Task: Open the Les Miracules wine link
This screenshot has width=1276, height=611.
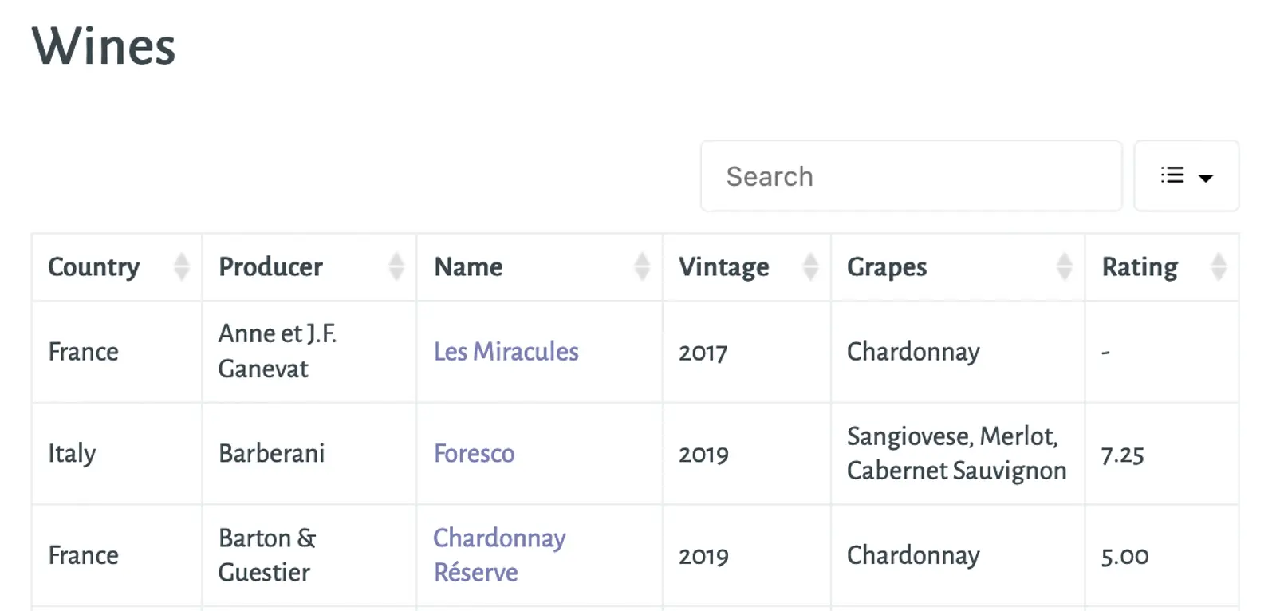Action: (x=506, y=352)
